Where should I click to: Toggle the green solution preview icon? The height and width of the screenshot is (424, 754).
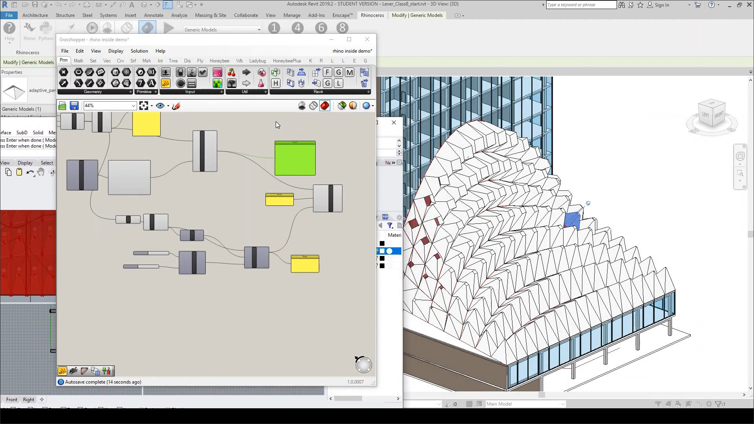342,106
